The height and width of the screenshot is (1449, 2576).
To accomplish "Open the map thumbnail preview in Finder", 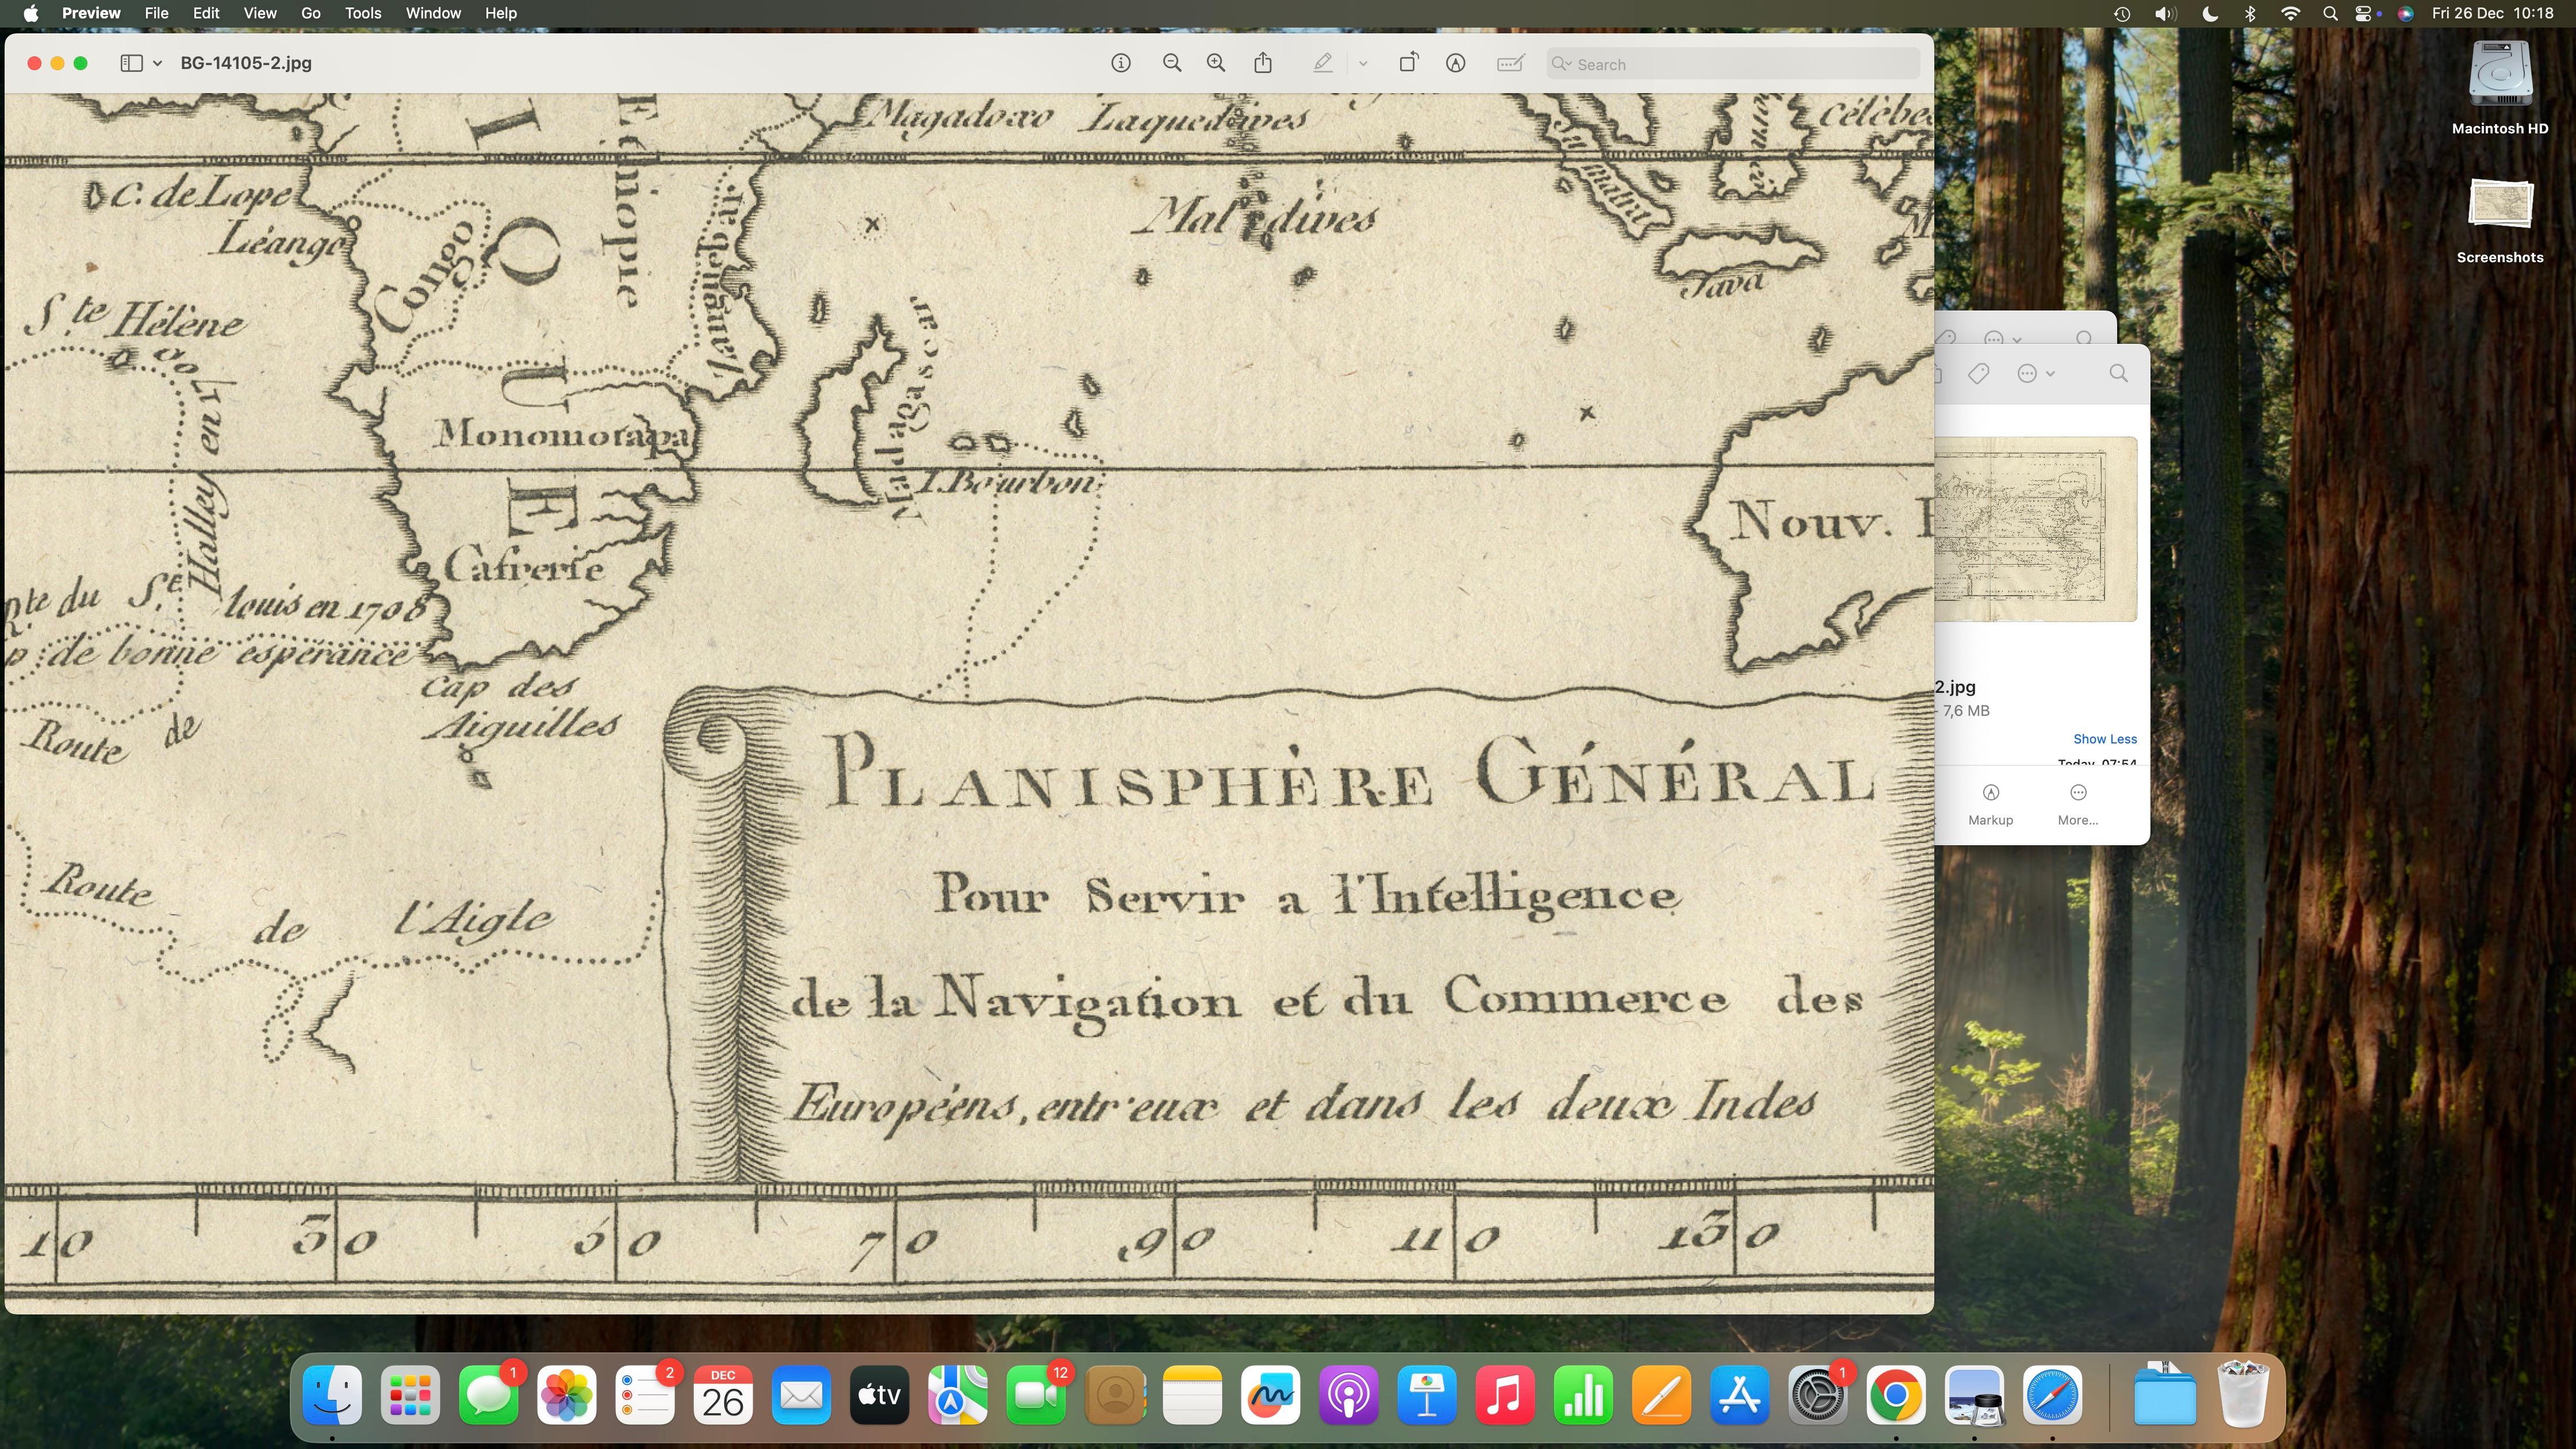I will 2036,529.
